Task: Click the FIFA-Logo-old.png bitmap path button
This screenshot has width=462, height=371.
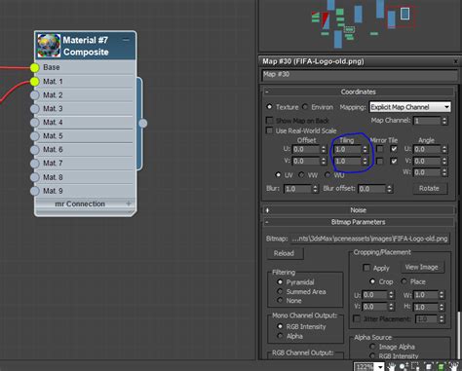Action: 369,239
